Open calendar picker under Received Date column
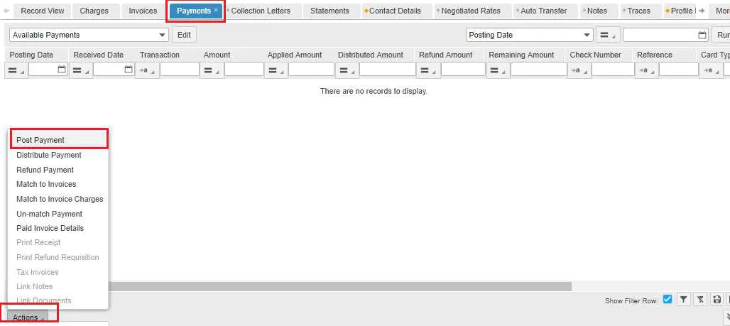 (129, 70)
